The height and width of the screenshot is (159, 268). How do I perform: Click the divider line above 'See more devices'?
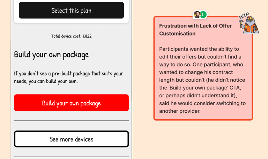71,121
